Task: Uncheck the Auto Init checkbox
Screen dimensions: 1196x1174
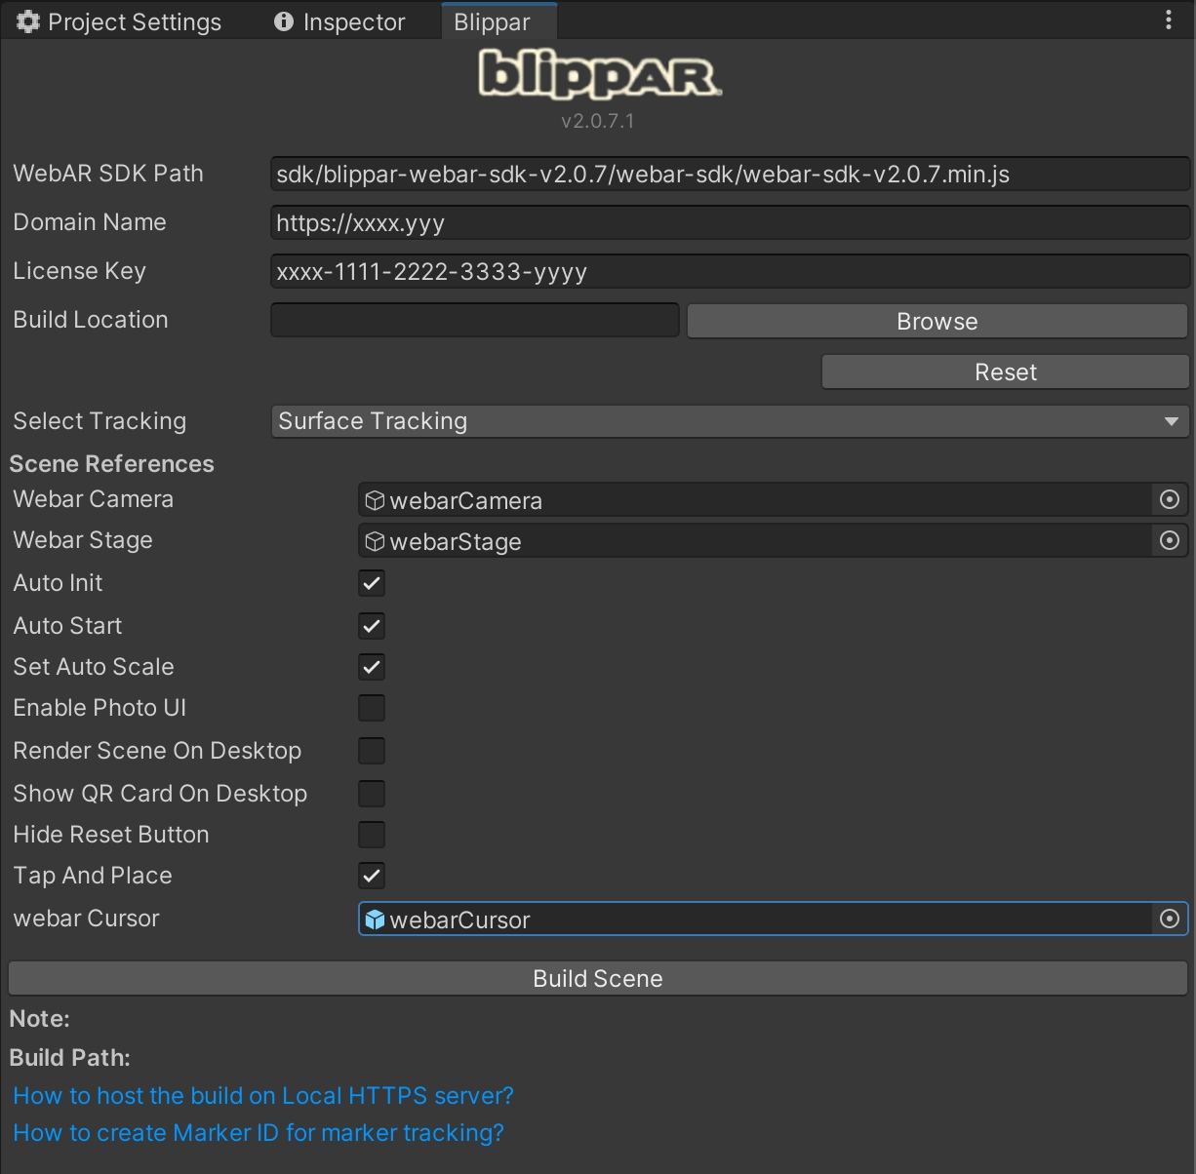Action: pyautogui.click(x=372, y=583)
